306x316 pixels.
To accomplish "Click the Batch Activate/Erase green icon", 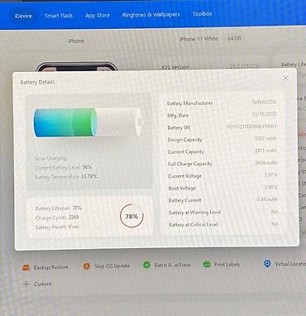I will pos(146,265).
